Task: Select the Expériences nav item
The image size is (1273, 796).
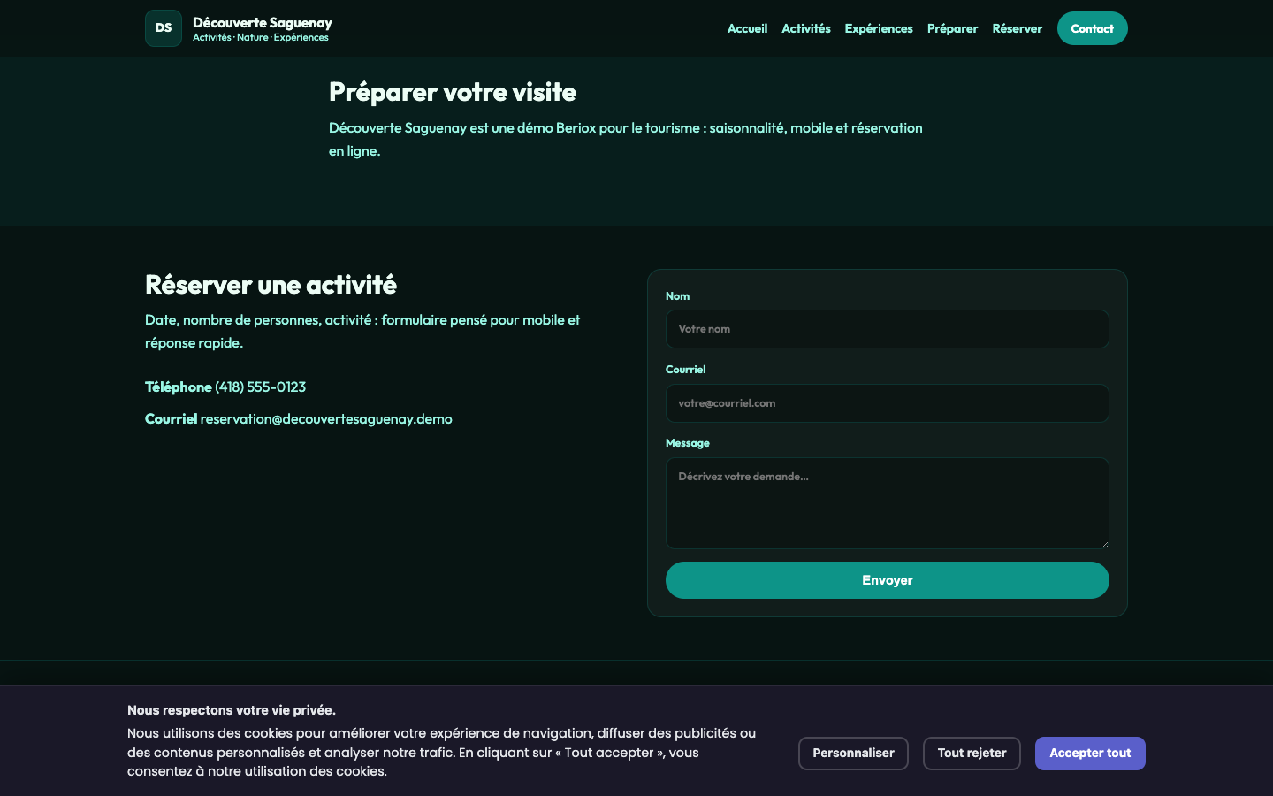Action: 879,28
